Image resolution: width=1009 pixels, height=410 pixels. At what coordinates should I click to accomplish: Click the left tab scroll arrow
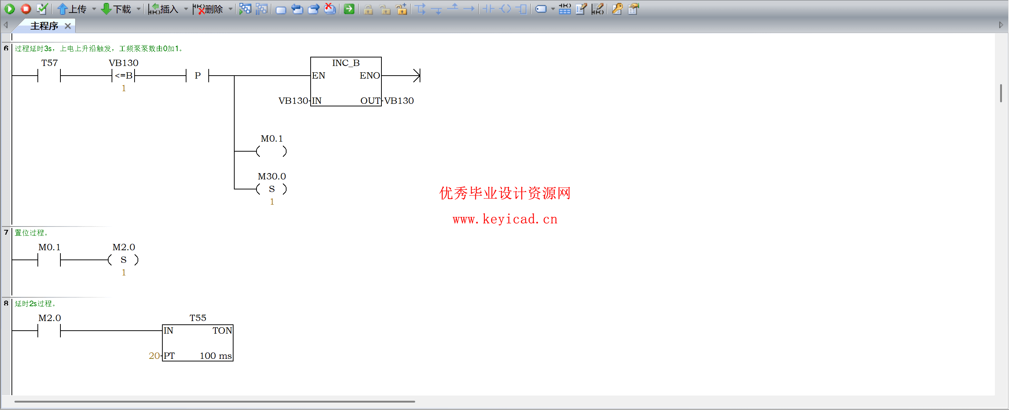tap(6, 25)
